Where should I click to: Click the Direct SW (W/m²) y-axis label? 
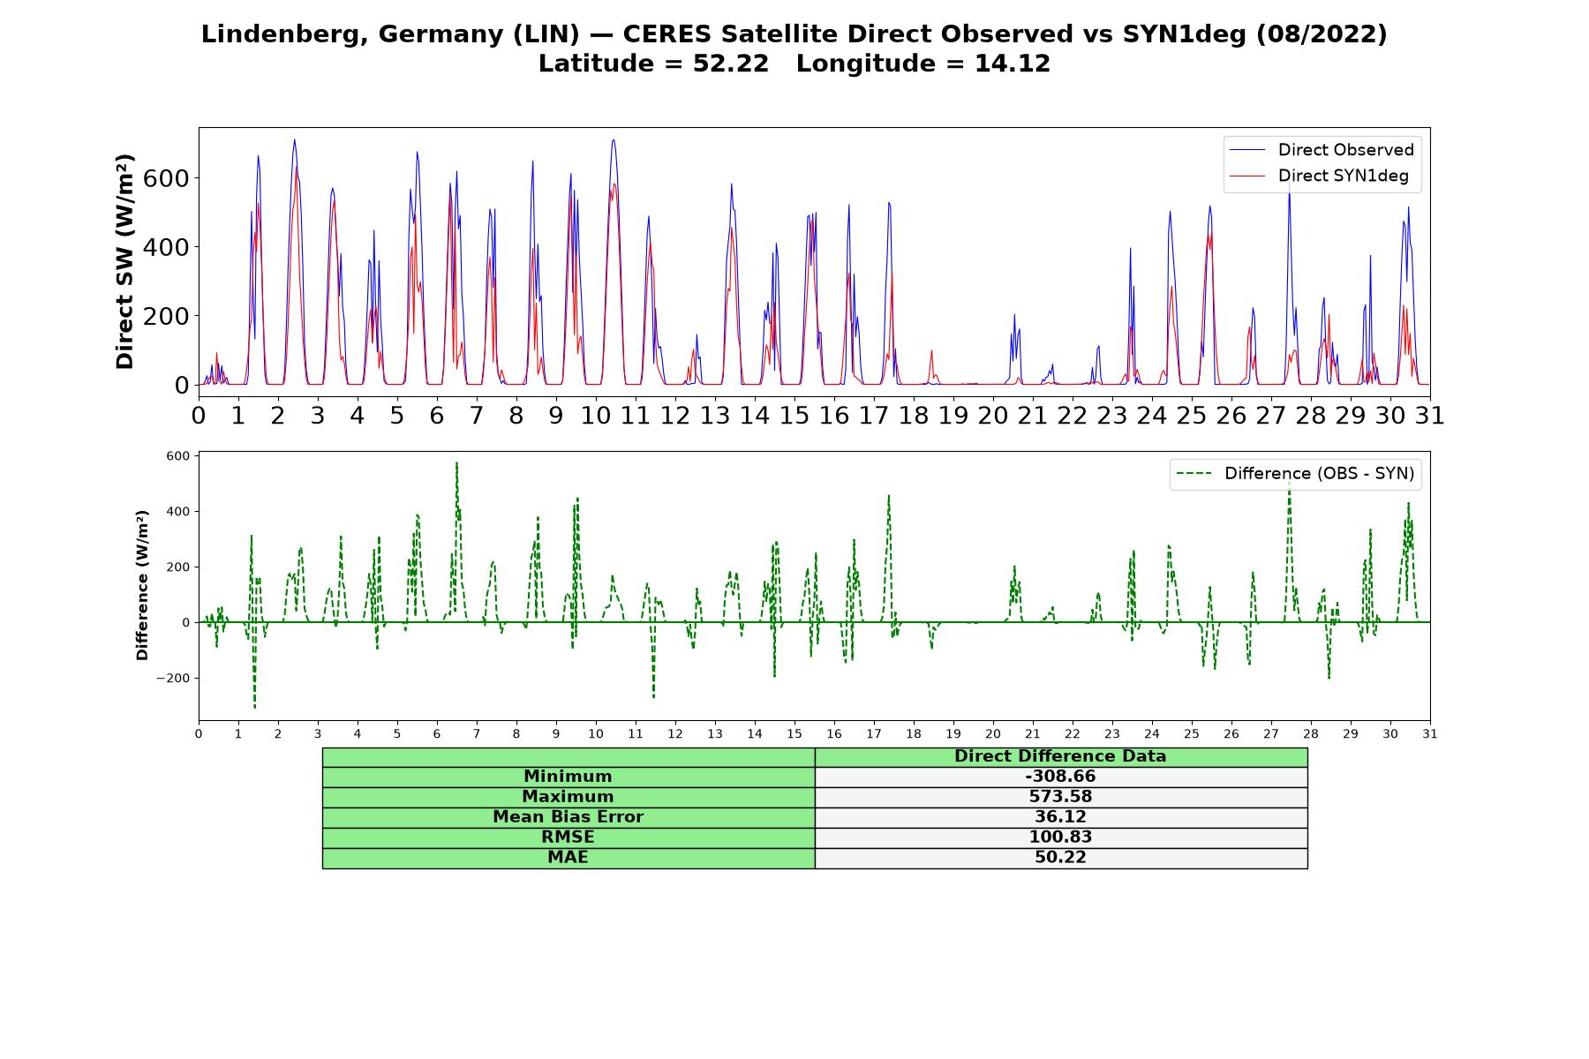click(125, 261)
